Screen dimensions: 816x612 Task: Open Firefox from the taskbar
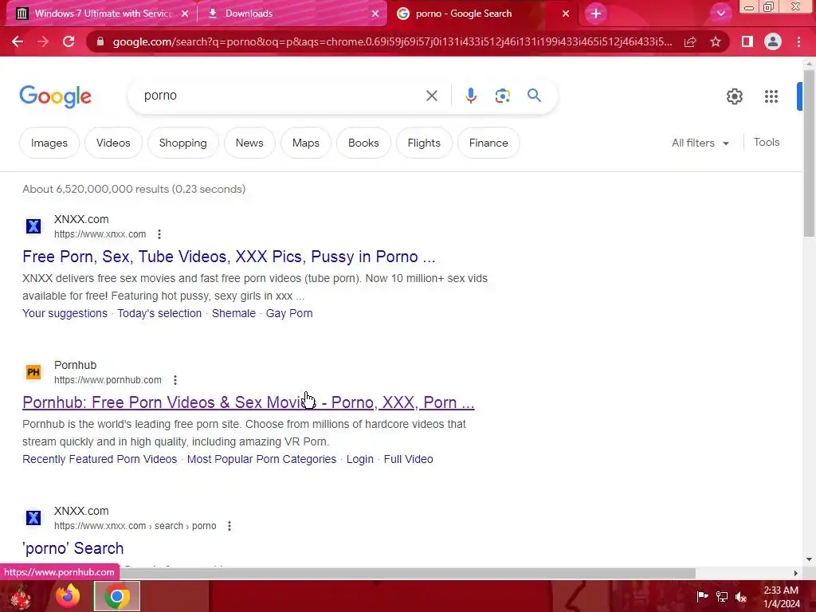click(x=68, y=596)
